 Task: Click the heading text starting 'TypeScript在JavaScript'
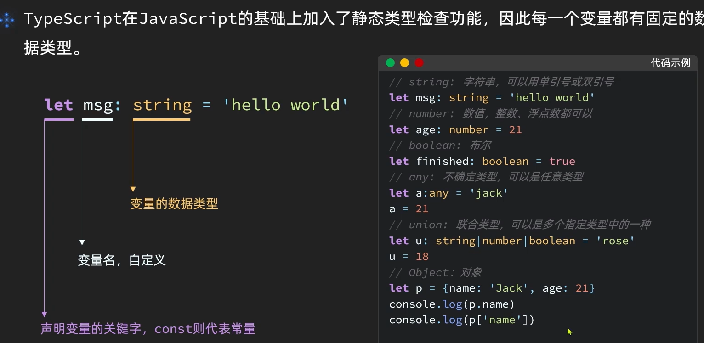pos(363,20)
